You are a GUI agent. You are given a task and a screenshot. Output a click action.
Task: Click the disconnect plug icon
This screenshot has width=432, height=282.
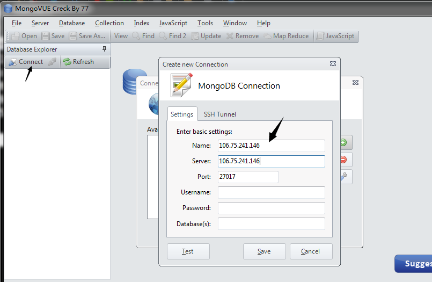tap(52, 62)
